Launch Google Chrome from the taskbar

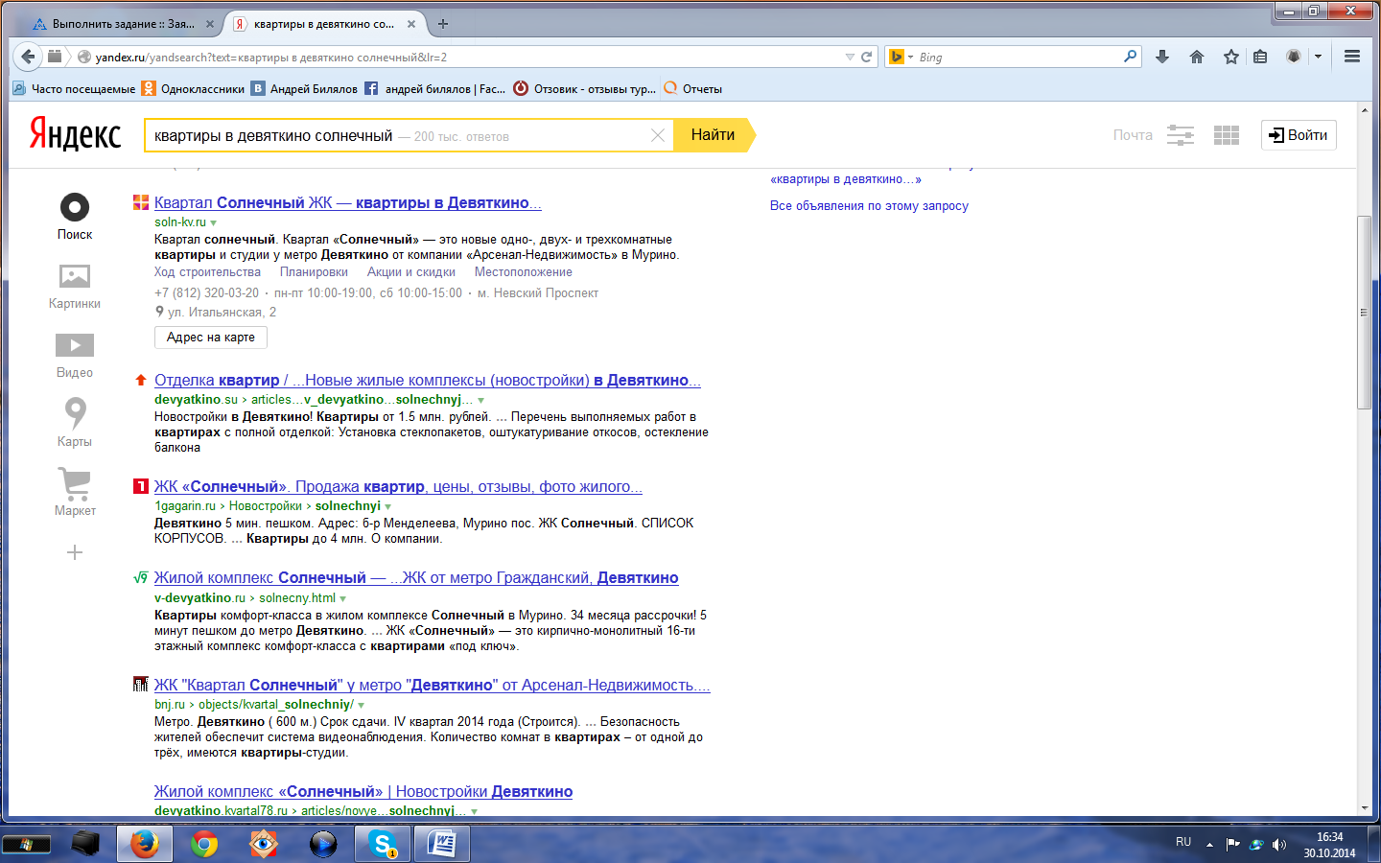(x=204, y=844)
